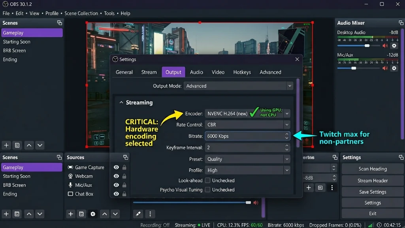The height and width of the screenshot is (228, 405).
Task: Lock the Chat Box source
Action: (x=124, y=194)
